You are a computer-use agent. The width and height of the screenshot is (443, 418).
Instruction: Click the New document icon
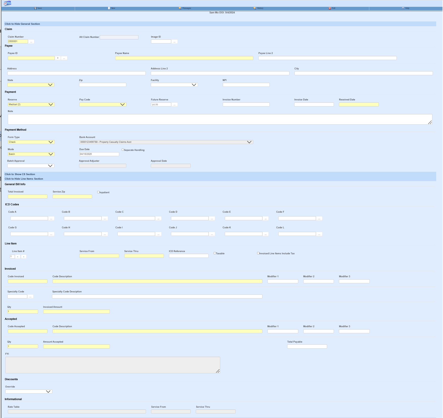pos(109,8)
